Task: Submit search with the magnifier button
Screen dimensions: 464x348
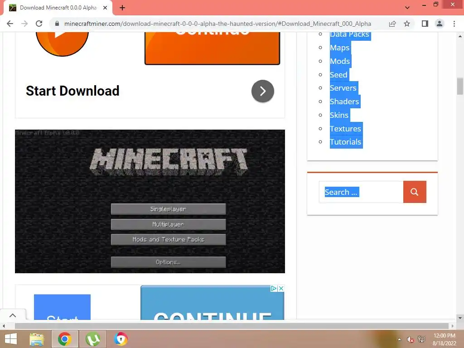Action: [x=415, y=192]
